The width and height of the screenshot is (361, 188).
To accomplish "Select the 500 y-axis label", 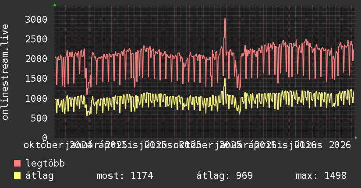I will [39, 118].
